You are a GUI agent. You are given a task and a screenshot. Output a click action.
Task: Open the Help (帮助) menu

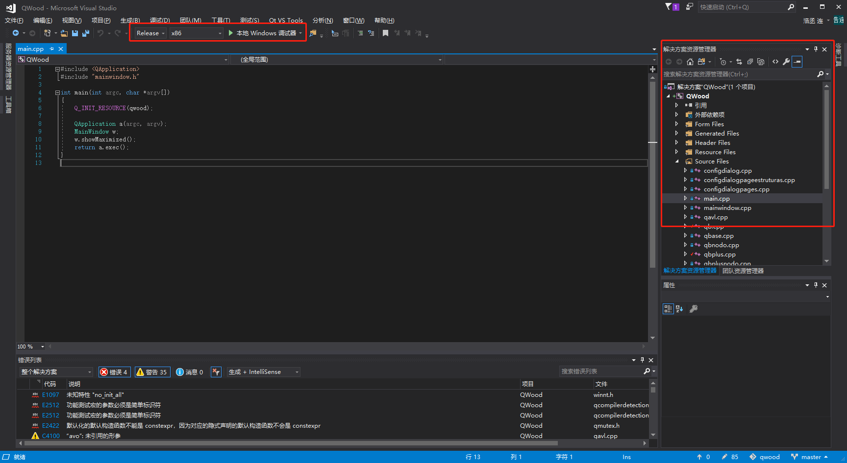[x=384, y=21]
